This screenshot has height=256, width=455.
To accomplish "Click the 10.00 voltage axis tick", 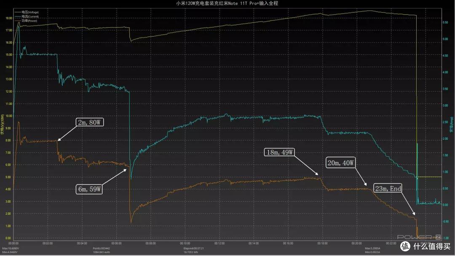I will click(9, 116).
